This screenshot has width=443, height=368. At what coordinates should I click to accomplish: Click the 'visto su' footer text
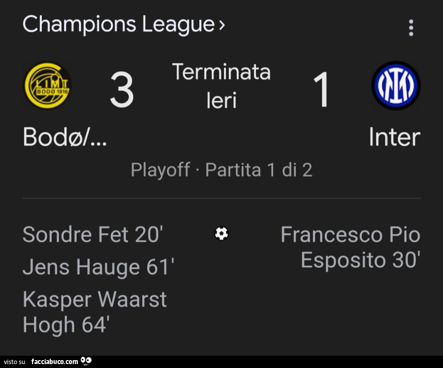[x=14, y=362]
